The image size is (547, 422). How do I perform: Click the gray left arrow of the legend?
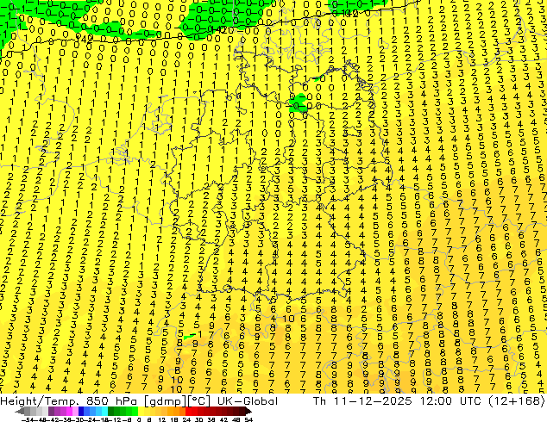[x=20, y=412]
